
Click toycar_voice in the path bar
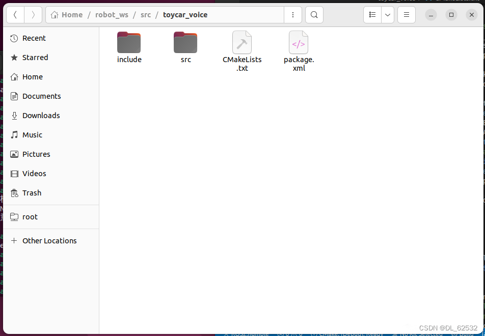coord(185,15)
